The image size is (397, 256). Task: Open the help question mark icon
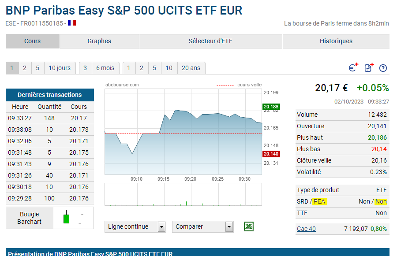[383, 68]
